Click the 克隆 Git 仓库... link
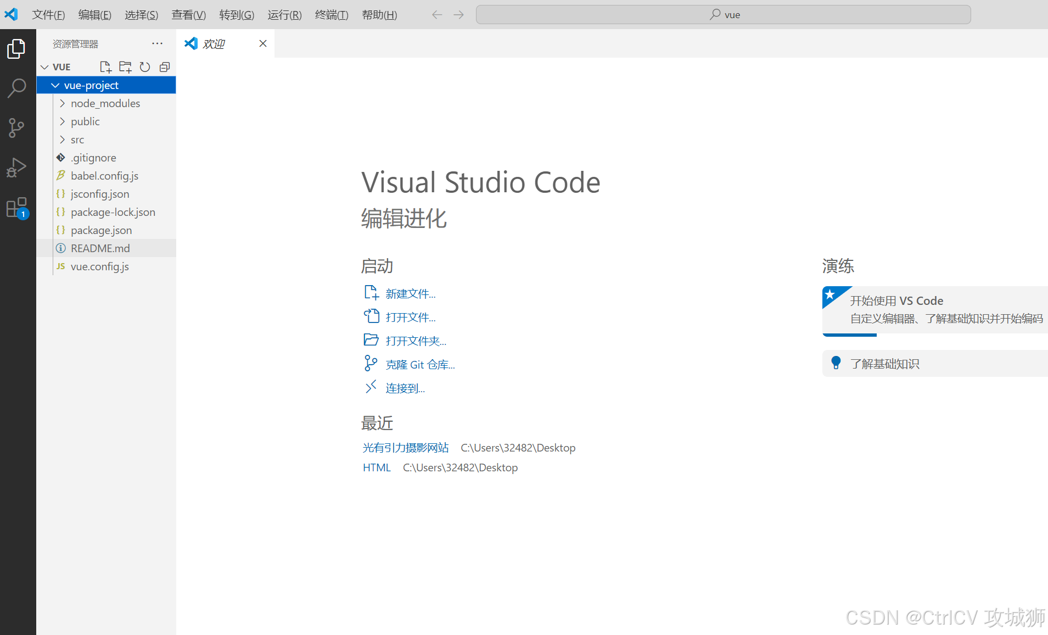Screen dimensions: 1048x635 click(421, 365)
